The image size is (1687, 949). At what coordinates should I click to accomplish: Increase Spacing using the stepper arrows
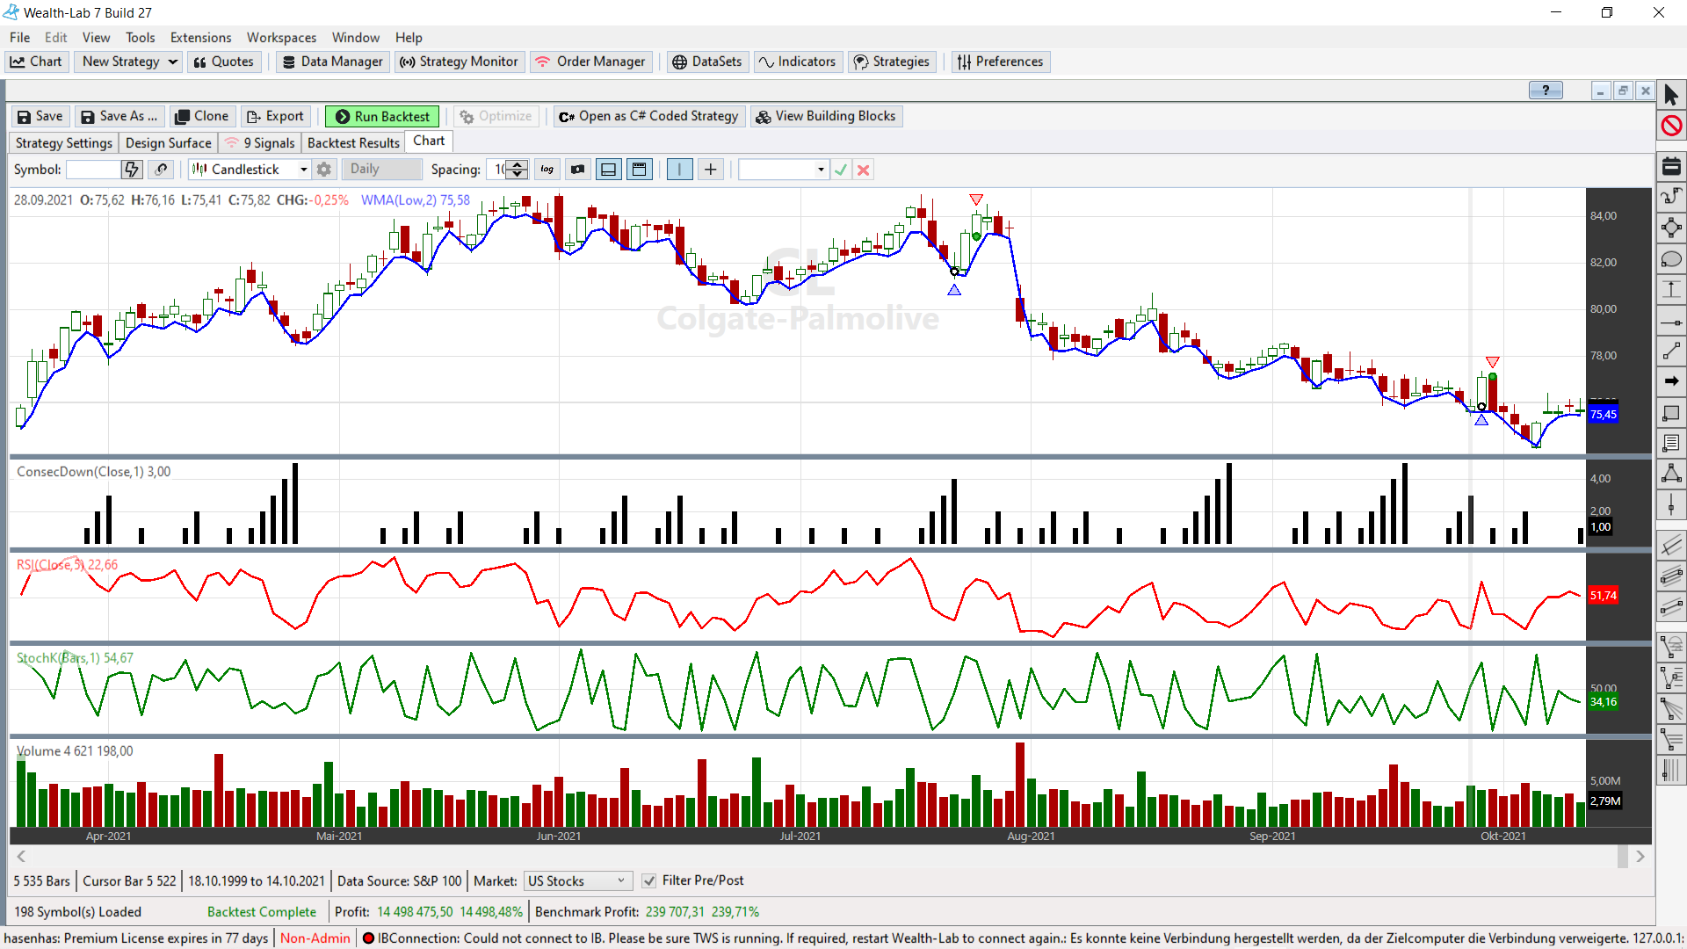pos(518,164)
